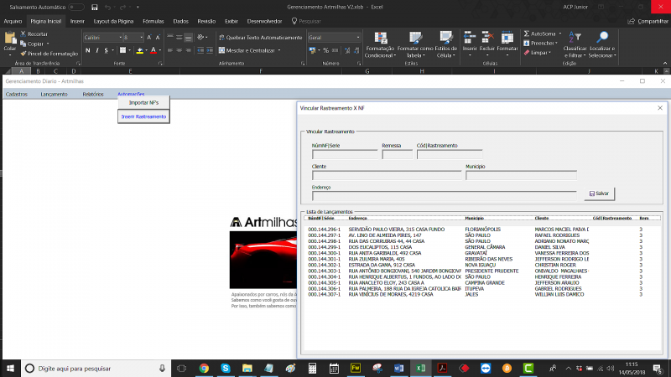
Task: Click the Classificar e Filtrar icon
Action: (x=574, y=38)
